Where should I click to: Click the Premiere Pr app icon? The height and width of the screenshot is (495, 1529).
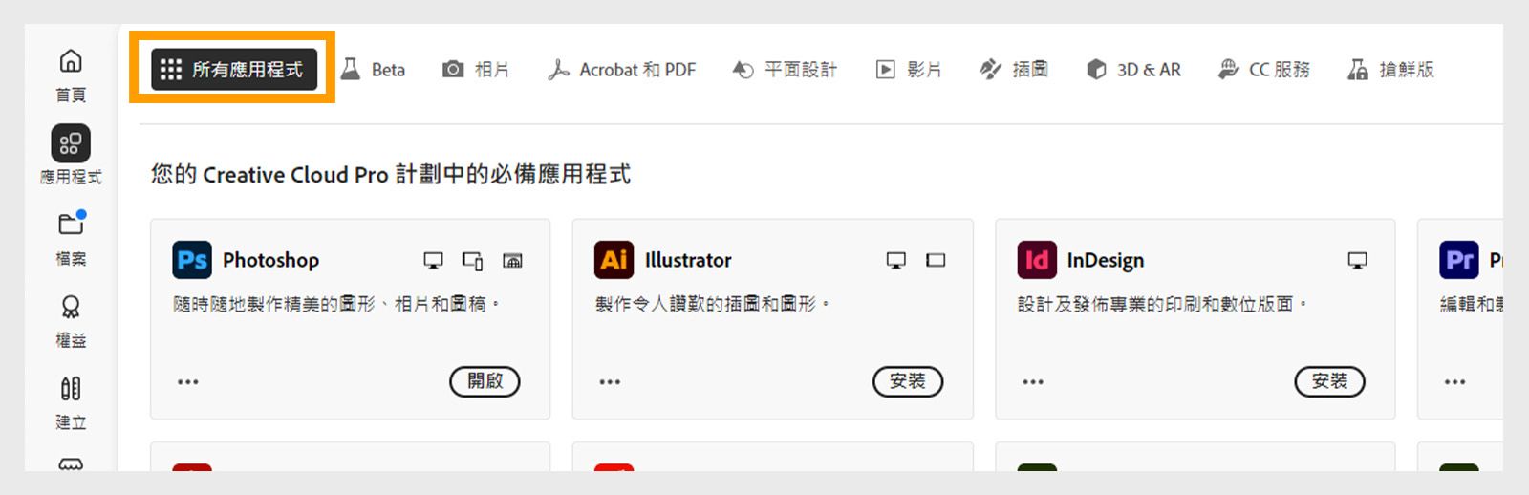(x=1459, y=260)
